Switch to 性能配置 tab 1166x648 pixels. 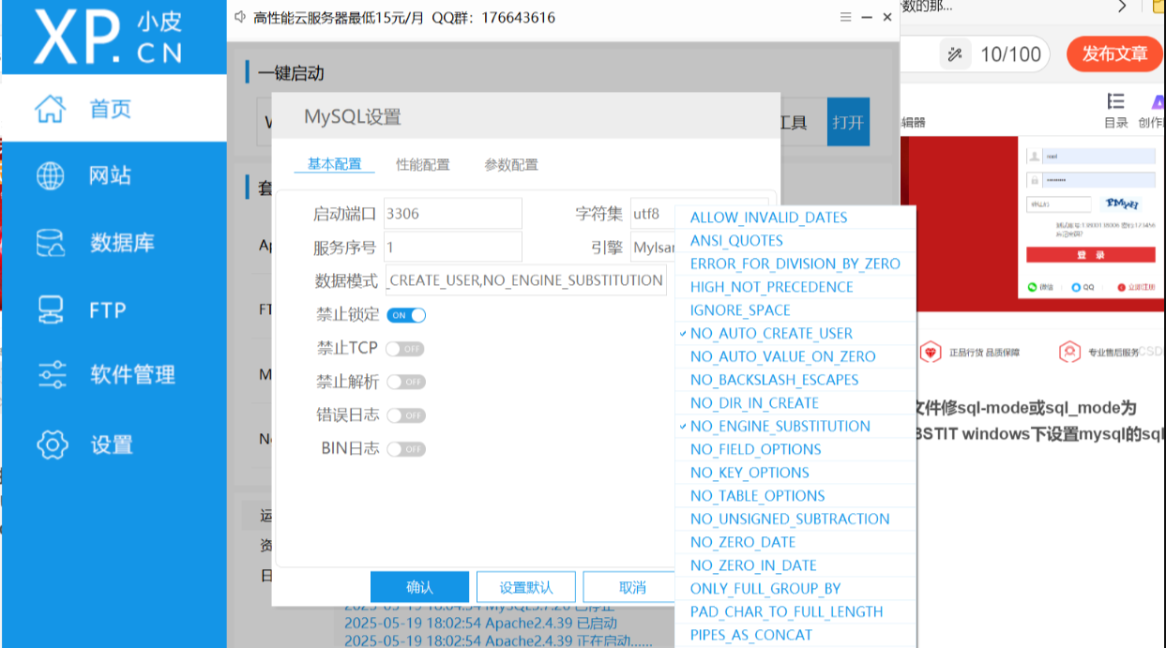[x=423, y=164]
